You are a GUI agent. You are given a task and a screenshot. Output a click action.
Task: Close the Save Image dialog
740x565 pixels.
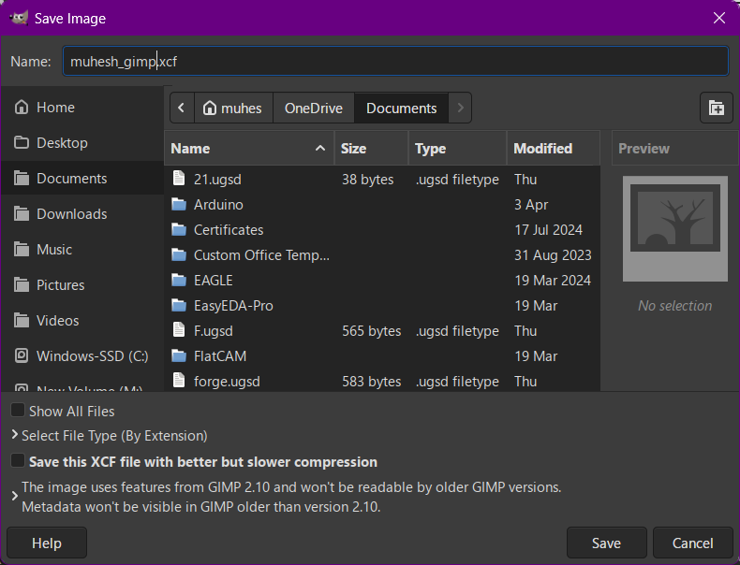coord(719,18)
